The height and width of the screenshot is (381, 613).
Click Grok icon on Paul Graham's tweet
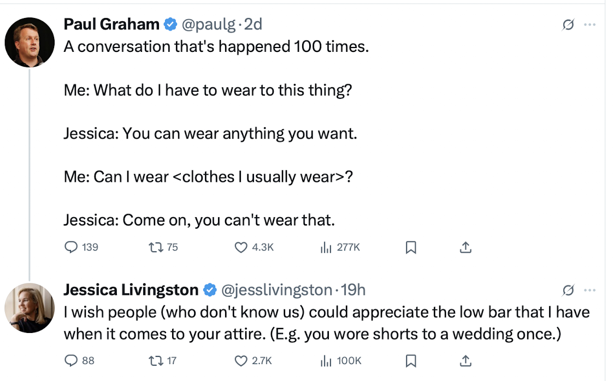click(x=568, y=25)
